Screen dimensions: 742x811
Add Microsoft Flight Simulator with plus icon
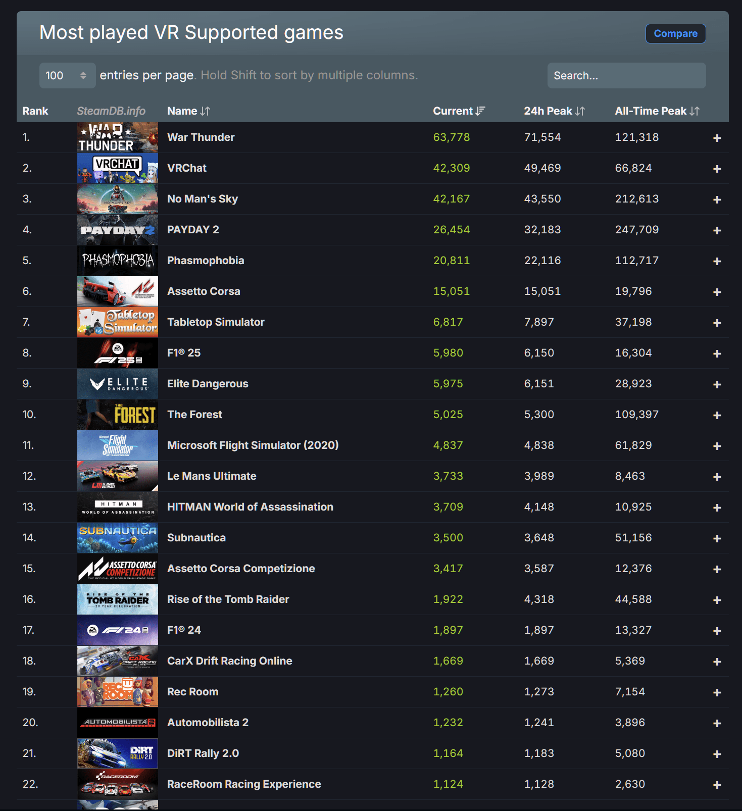717,446
